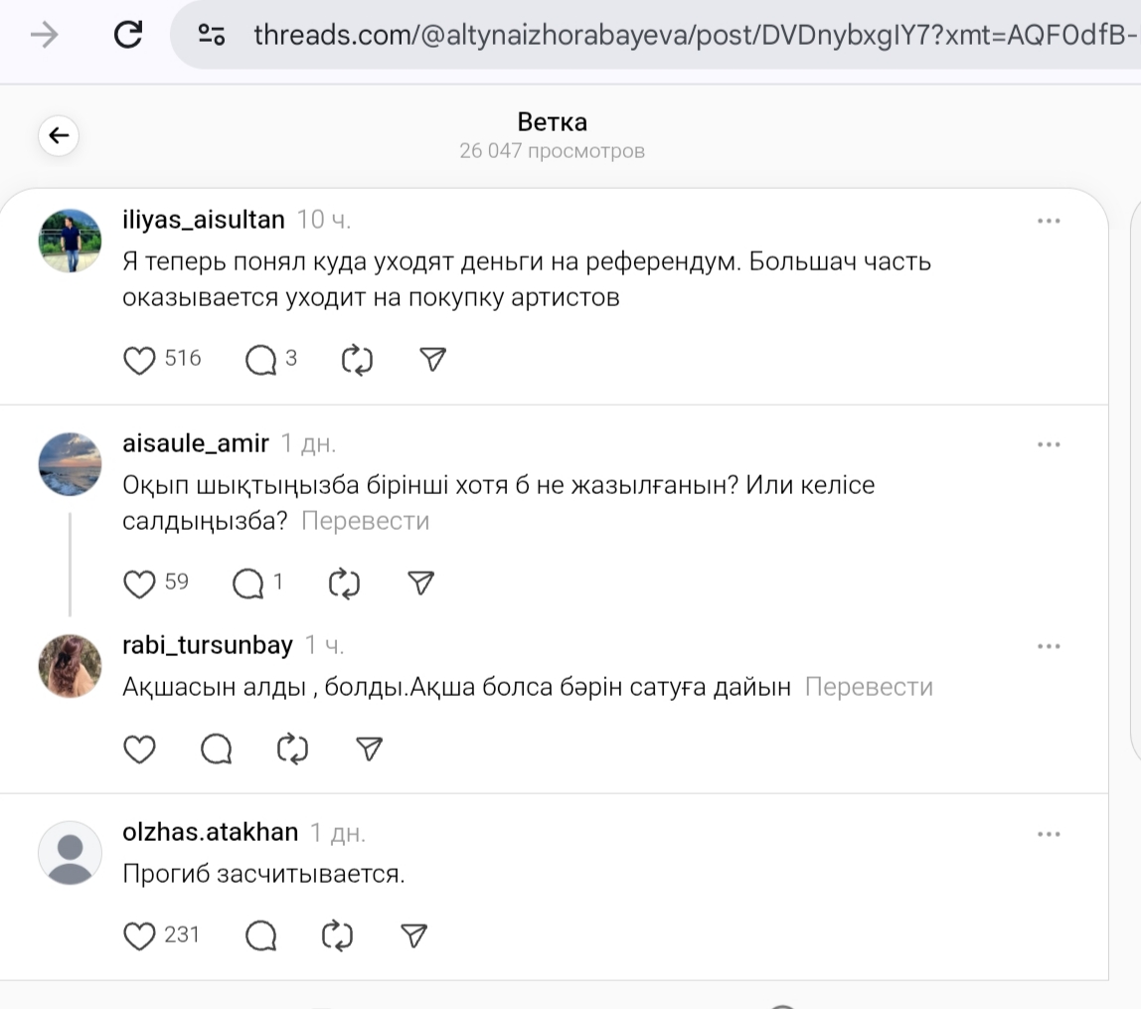1141x1009 pixels.
Task: Expand the olzhas.atakhan comment options menu
Action: tap(1049, 834)
